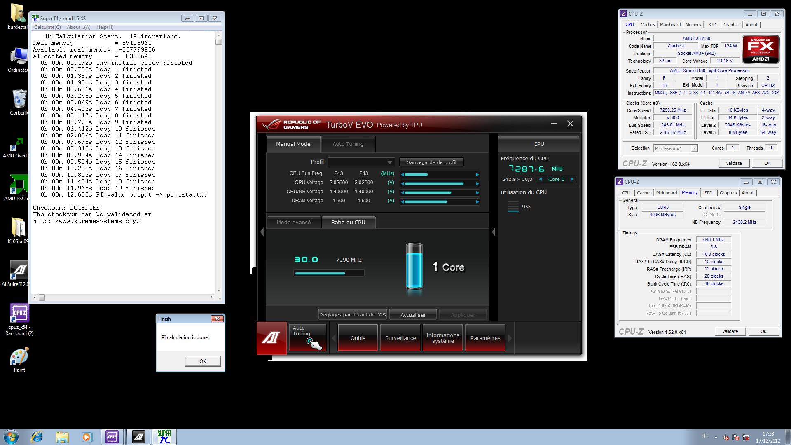Screen dimensions: 791x445
Task: Click Validate in the top CPU-Z window
Action: (x=734, y=163)
